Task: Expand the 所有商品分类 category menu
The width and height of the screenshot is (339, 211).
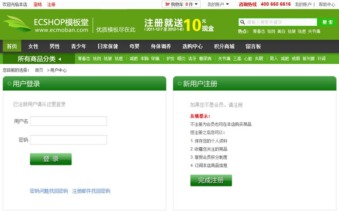Action: pyautogui.click(x=39, y=58)
